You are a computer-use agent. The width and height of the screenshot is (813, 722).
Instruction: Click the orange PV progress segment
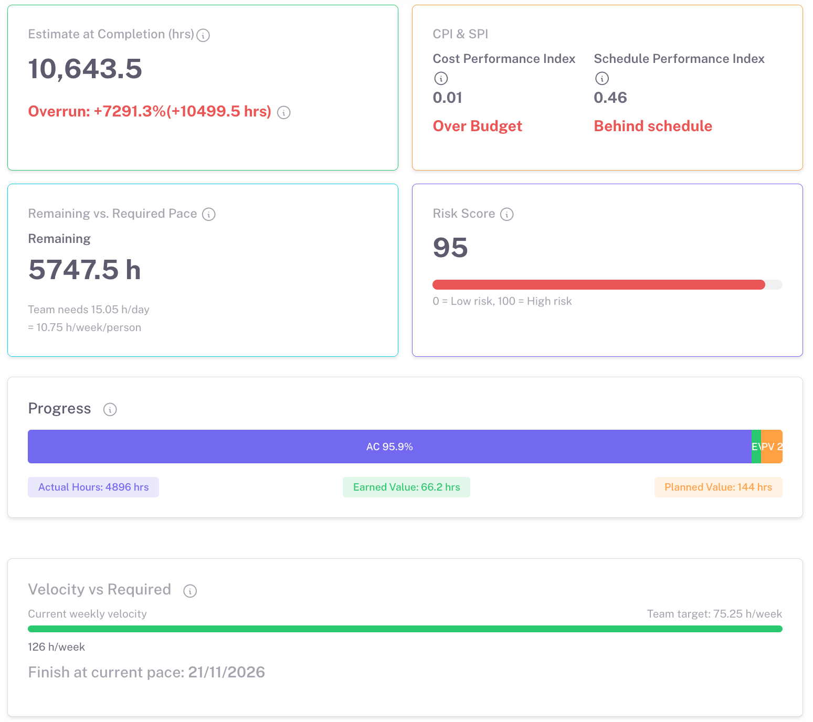[772, 447]
